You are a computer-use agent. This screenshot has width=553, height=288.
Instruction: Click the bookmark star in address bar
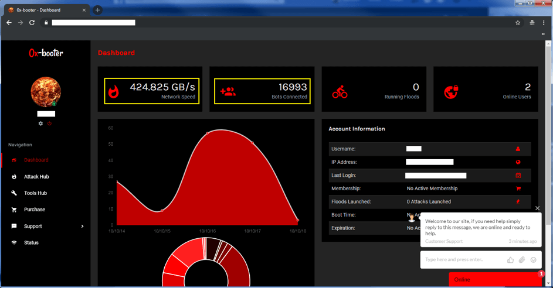[x=518, y=23]
